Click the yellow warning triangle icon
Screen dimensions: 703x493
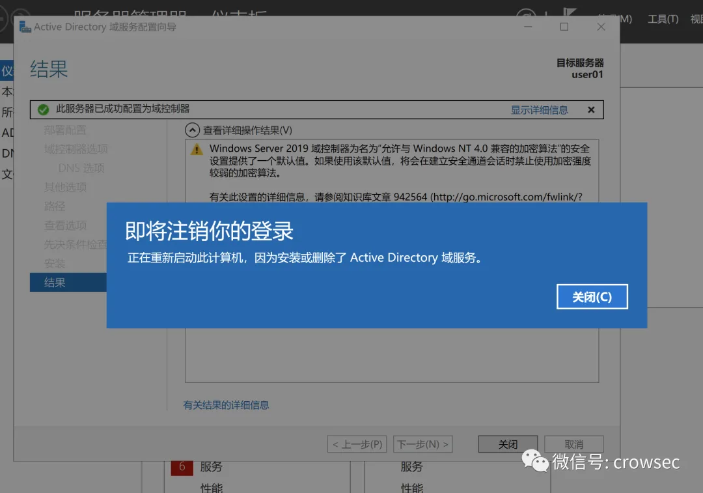(x=197, y=149)
